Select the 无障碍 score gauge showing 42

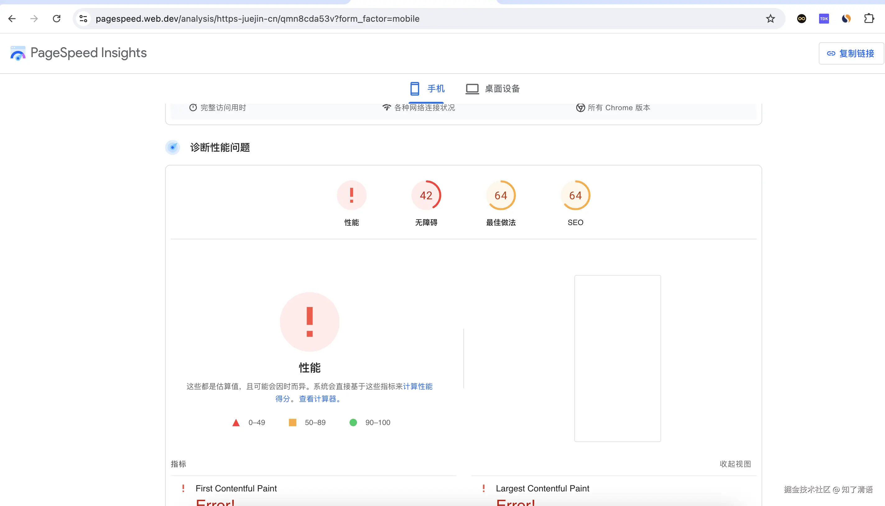click(x=426, y=195)
